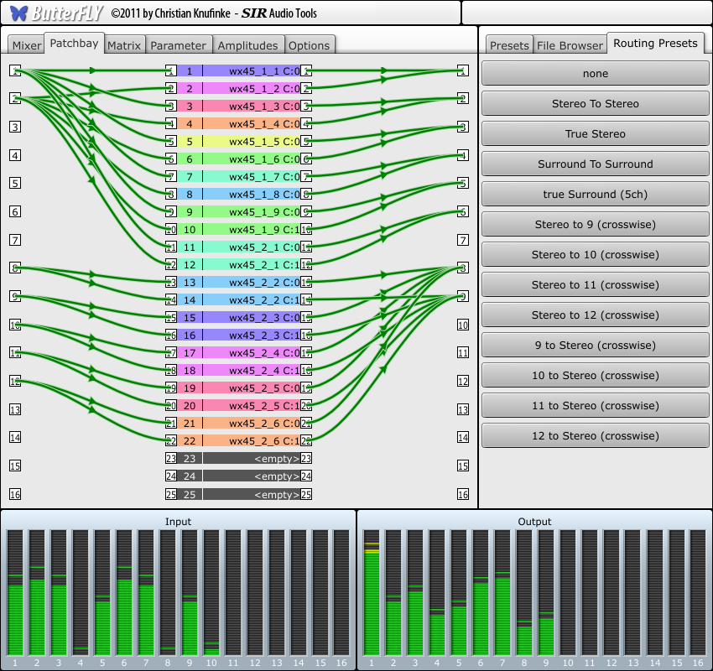
Task: Apply 12 to Stereo (crosswise) preset
Action: pyautogui.click(x=596, y=435)
